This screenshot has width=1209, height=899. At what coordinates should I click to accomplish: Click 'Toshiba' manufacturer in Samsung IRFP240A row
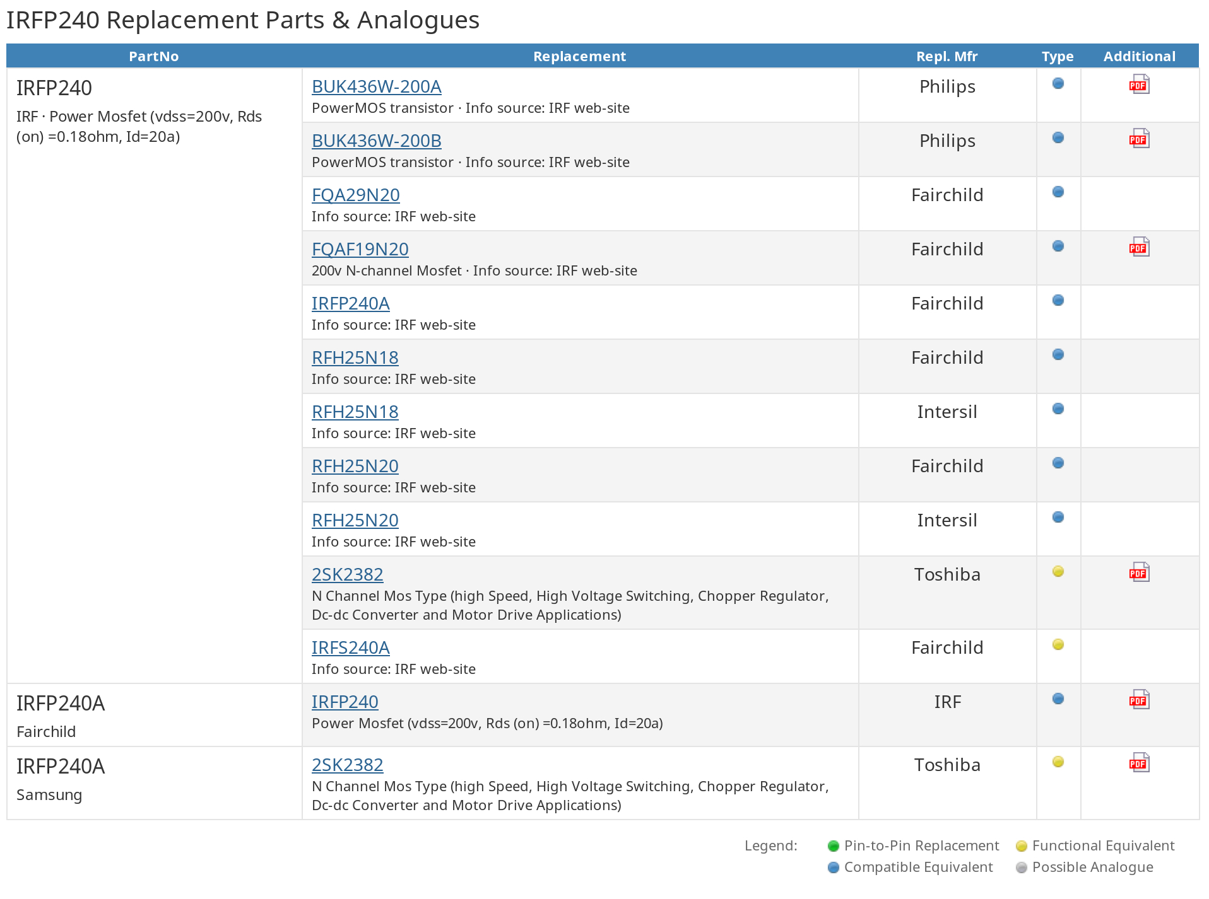pyautogui.click(x=947, y=765)
